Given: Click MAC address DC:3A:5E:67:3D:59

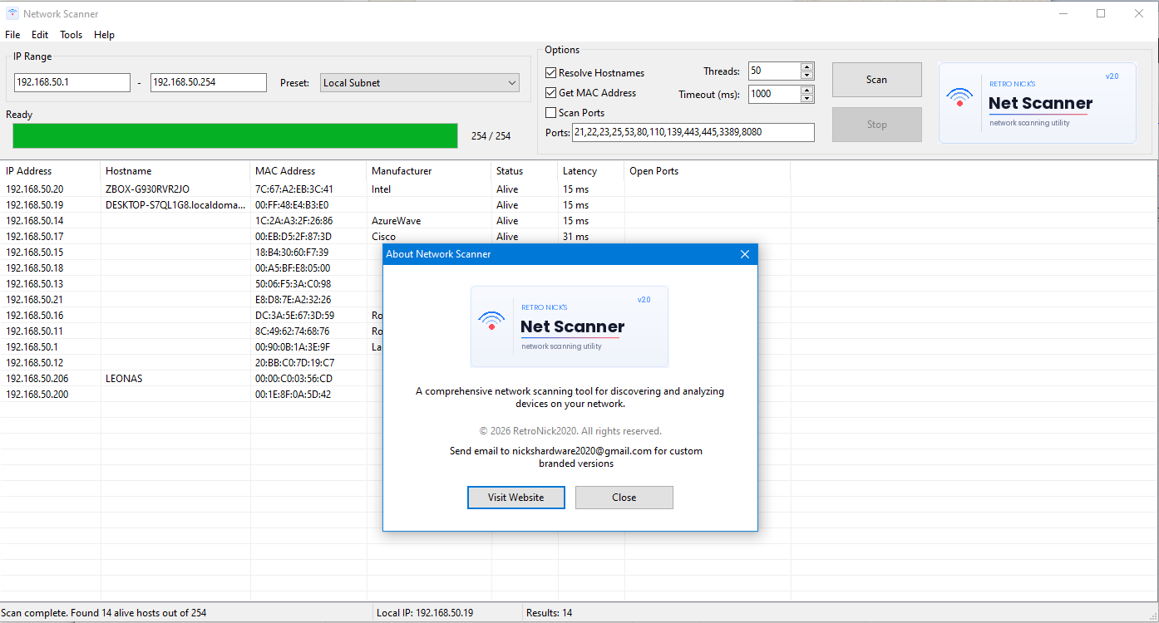Looking at the screenshot, I should (294, 316).
